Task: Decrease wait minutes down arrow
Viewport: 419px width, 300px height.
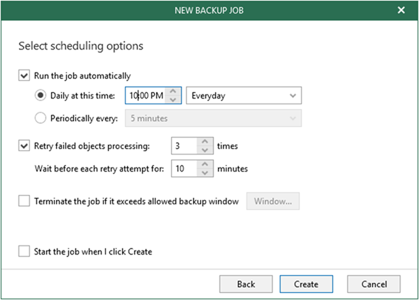Action: point(205,172)
